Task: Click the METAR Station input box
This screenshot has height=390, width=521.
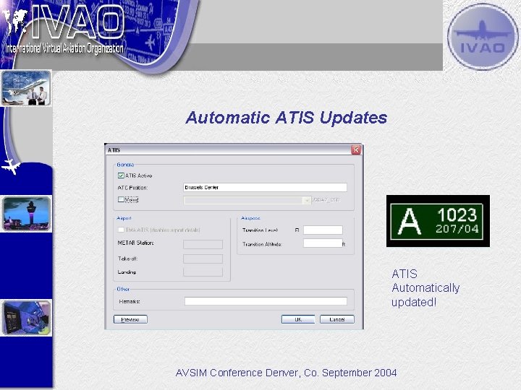Action: click(203, 244)
